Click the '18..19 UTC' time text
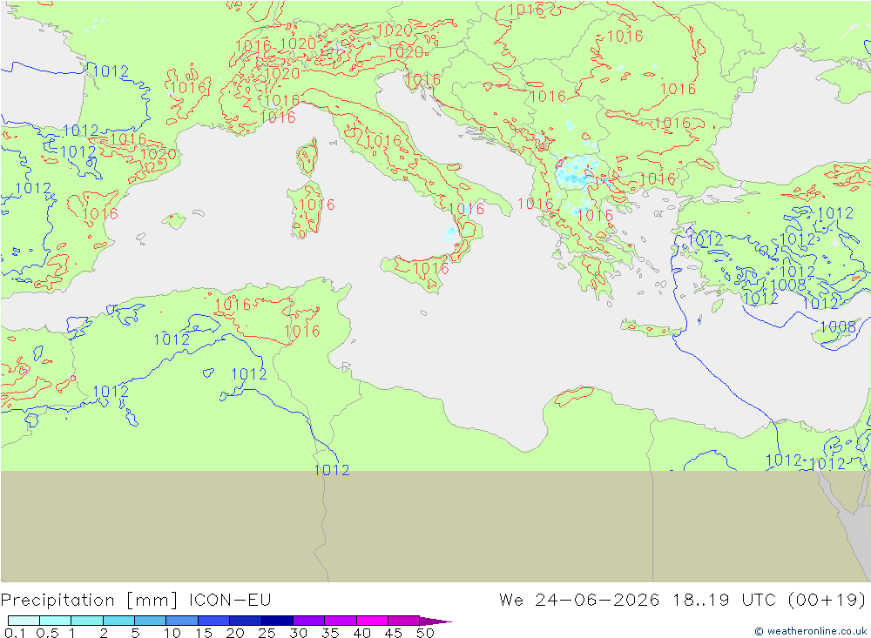The height and width of the screenshot is (638, 871). [724, 601]
